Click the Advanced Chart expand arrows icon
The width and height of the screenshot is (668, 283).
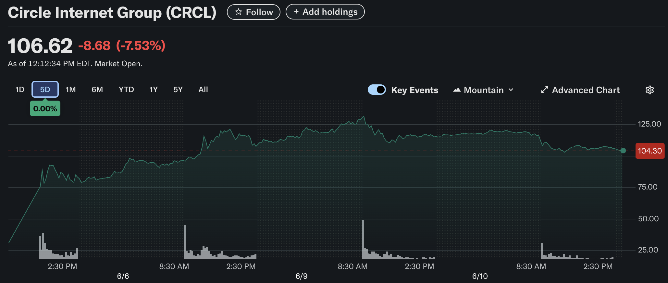545,90
